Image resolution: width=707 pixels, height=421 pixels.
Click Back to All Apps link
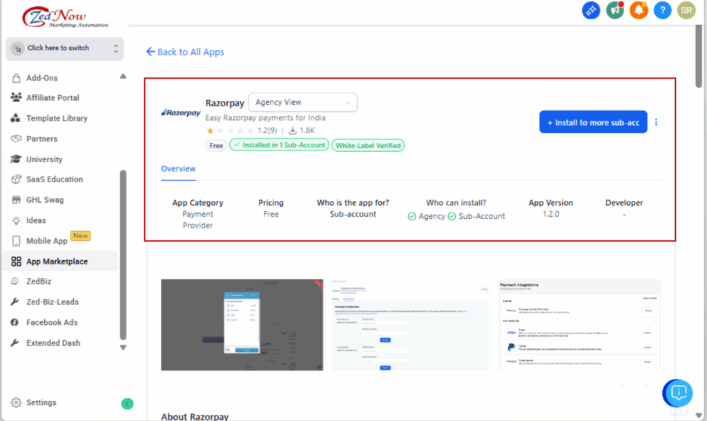pyautogui.click(x=185, y=52)
